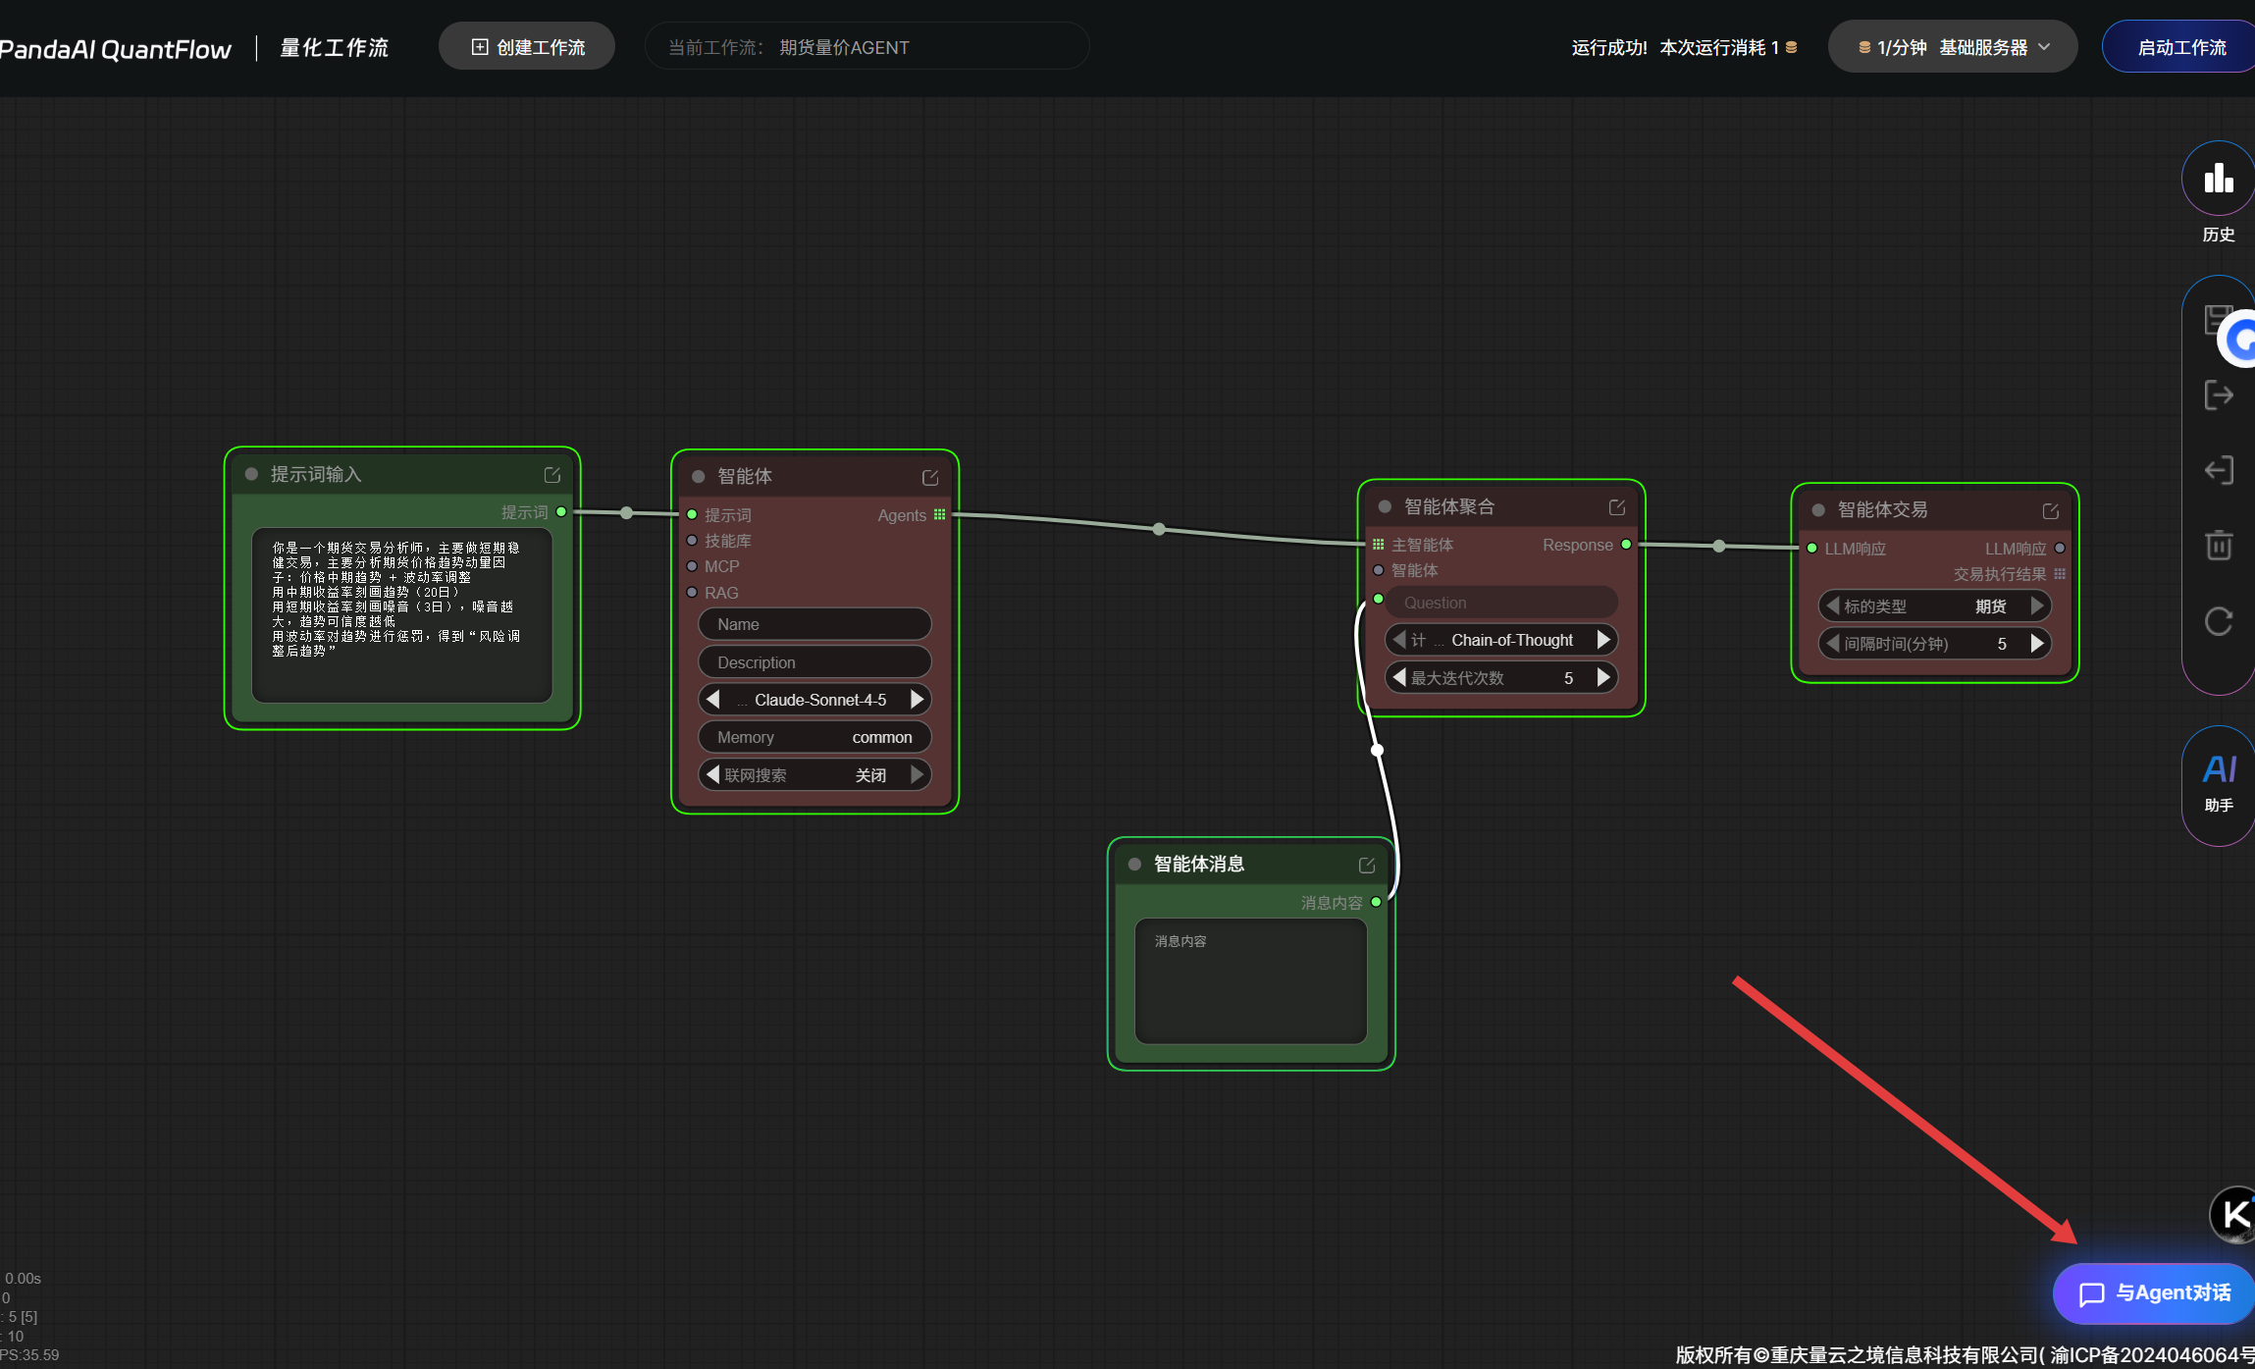Screen dimensions: 2255x1369
Task: Open edit icon on 智能体聚合 node
Action: click(x=1617, y=507)
